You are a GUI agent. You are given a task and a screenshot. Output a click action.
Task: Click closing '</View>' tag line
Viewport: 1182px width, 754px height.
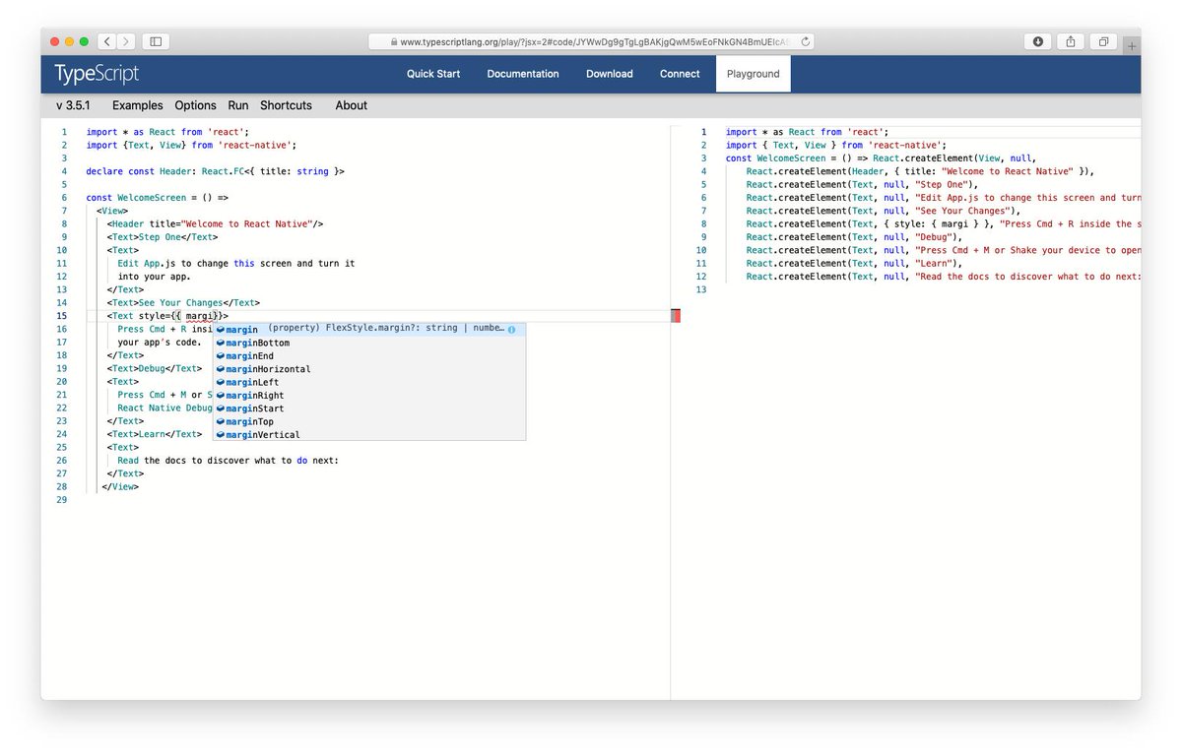tap(120, 486)
